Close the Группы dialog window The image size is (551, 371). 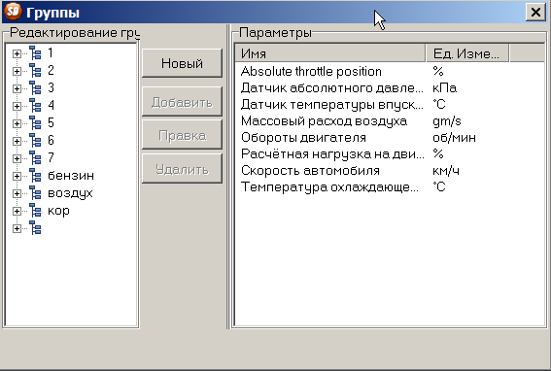coord(535,12)
